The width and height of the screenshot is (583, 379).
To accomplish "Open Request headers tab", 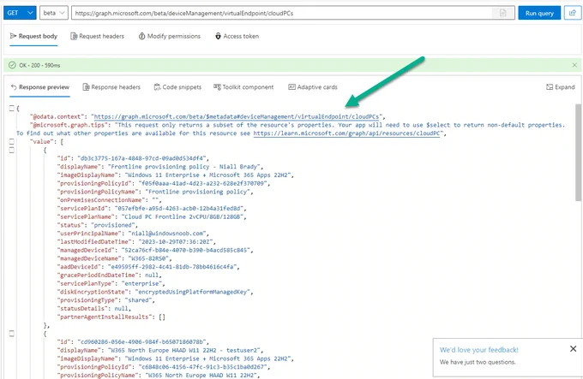I will coord(98,36).
